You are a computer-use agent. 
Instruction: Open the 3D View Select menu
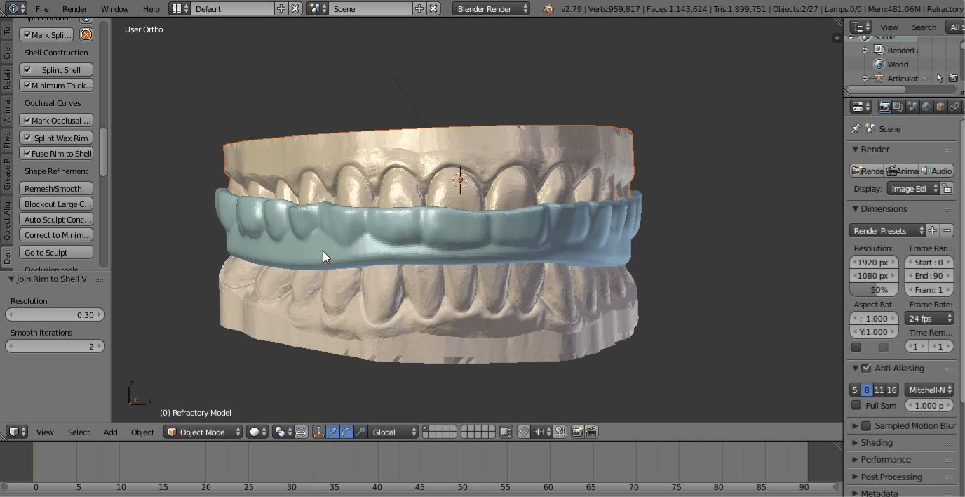[x=79, y=432]
